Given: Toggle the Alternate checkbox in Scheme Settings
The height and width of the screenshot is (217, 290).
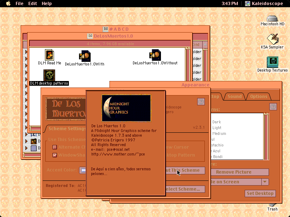Looking at the screenshot, I should (x=55, y=147).
